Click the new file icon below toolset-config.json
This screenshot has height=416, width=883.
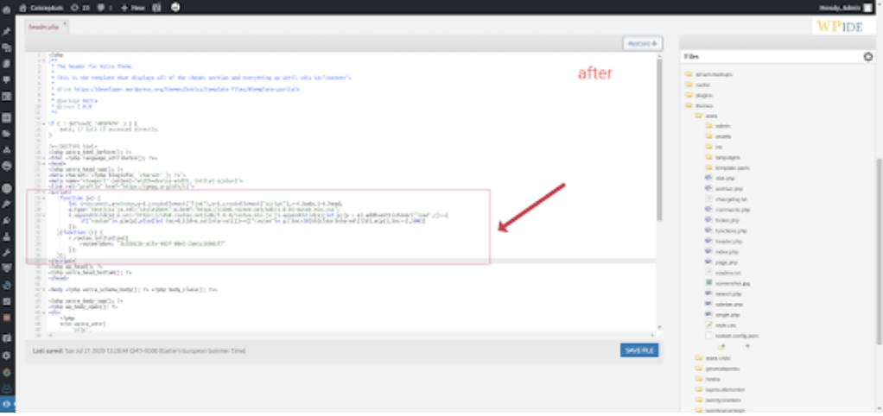[722, 346]
